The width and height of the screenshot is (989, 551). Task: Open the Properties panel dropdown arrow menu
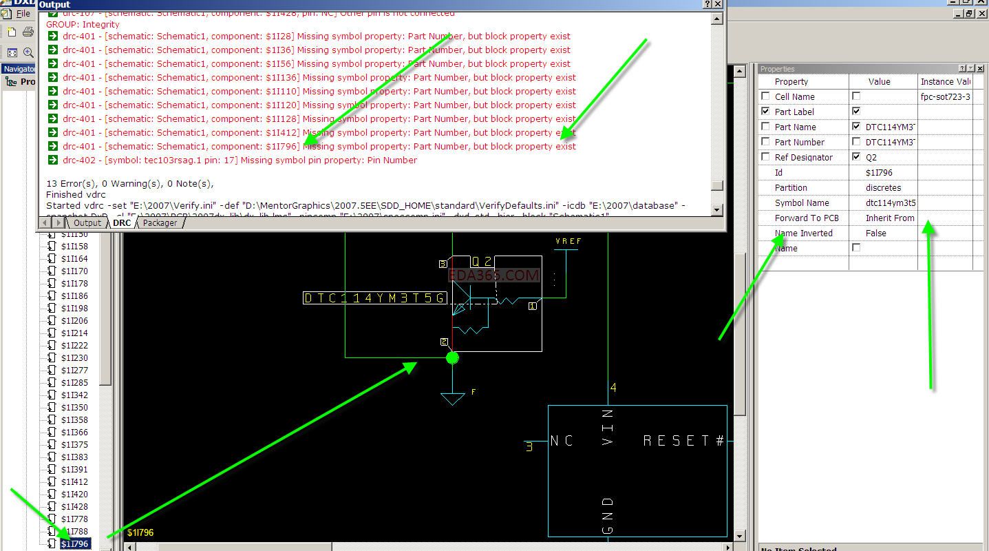[x=971, y=68]
